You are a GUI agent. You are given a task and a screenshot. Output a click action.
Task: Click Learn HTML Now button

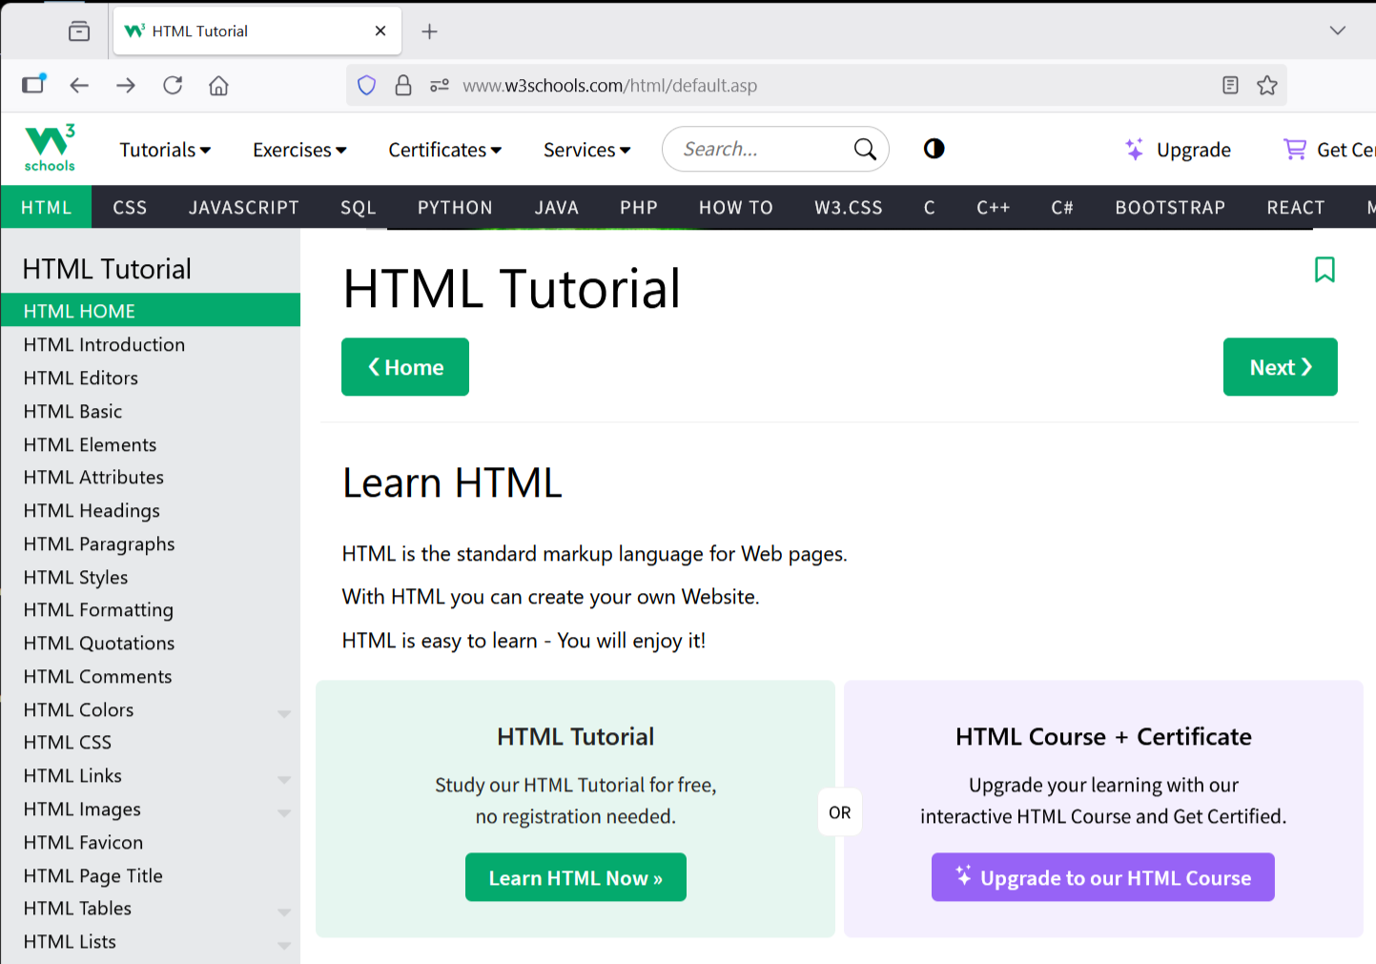[x=576, y=877]
